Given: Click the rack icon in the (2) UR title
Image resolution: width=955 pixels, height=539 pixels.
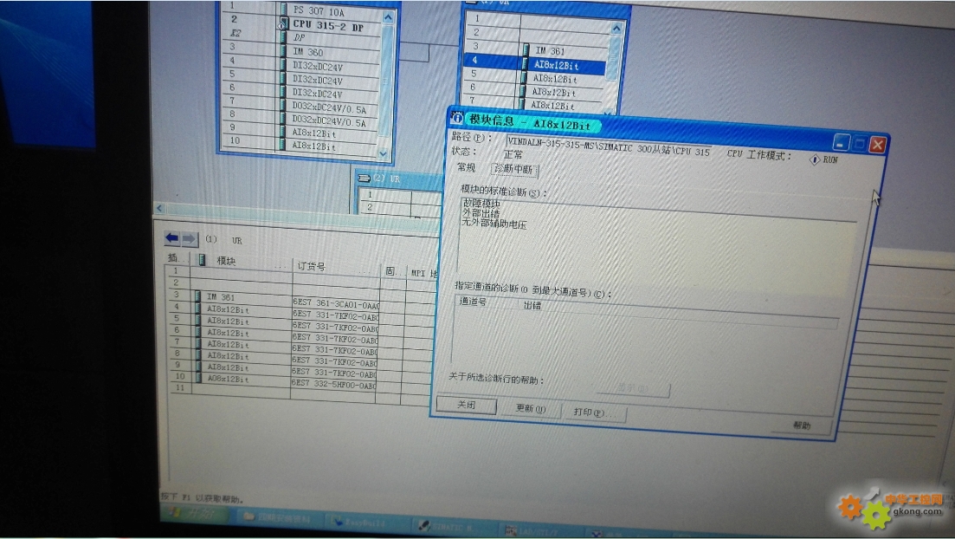Looking at the screenshot, I should click(x=365, y=178).
